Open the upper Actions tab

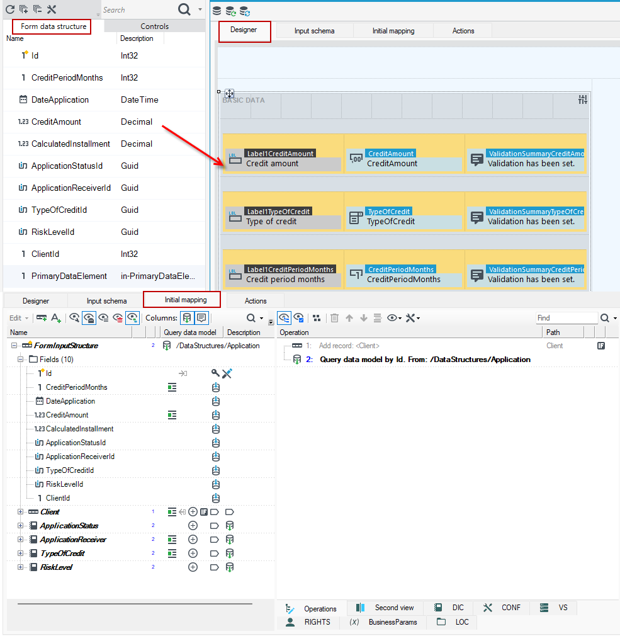463,31
